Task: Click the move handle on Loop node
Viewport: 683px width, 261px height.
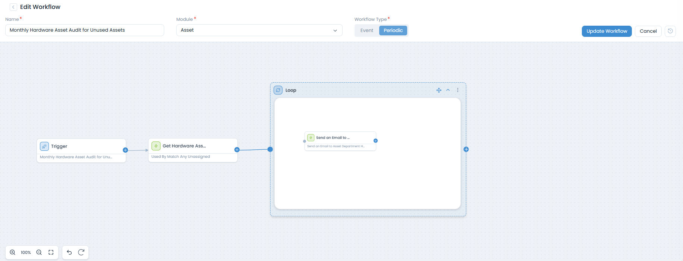Action: click(439, 90)
